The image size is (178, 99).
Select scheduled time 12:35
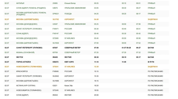point(96,67)
